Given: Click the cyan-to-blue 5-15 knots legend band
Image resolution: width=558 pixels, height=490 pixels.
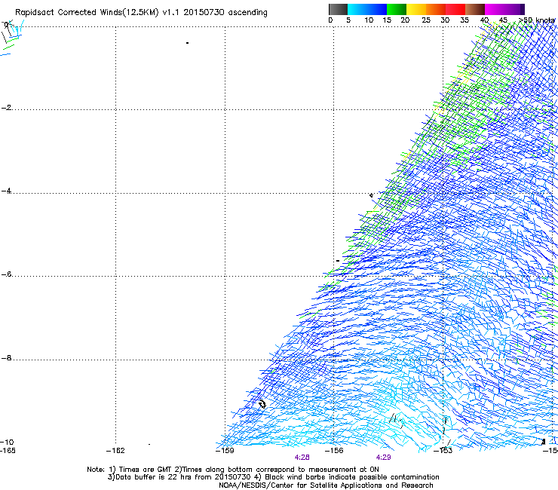Looking at the screenshot, I should pos(367,9).
